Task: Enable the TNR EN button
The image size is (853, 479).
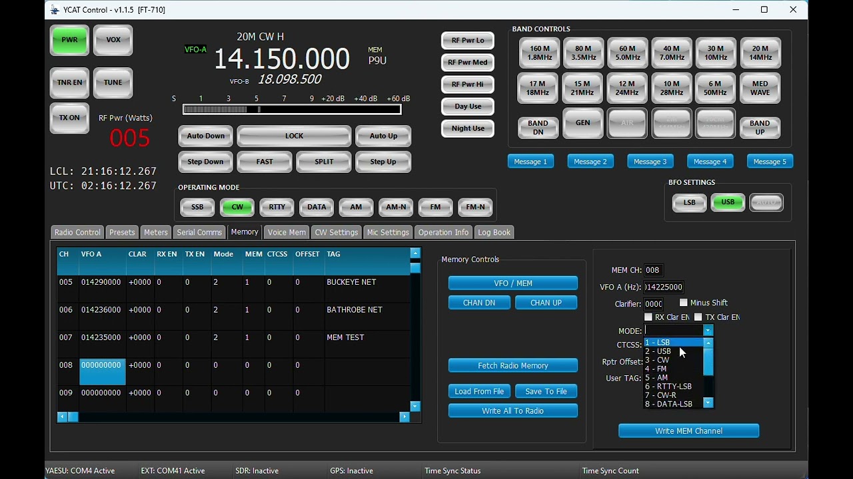Action: click(69, 83)
